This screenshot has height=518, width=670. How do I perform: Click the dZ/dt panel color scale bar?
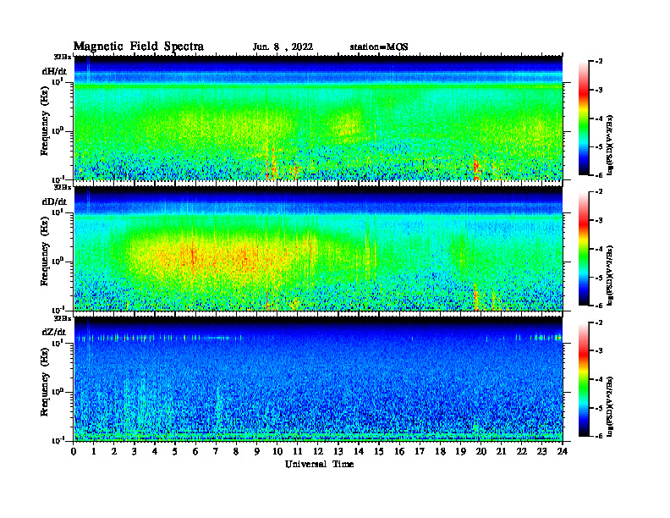tap(584, 379)
